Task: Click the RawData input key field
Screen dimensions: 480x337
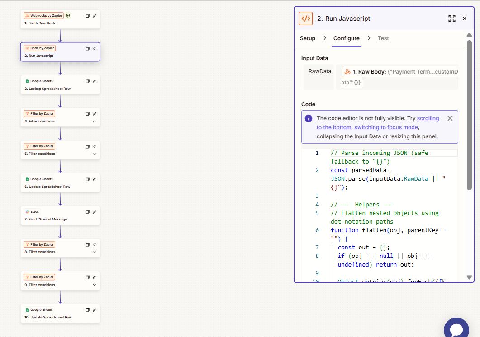Action: pos(319,76)
